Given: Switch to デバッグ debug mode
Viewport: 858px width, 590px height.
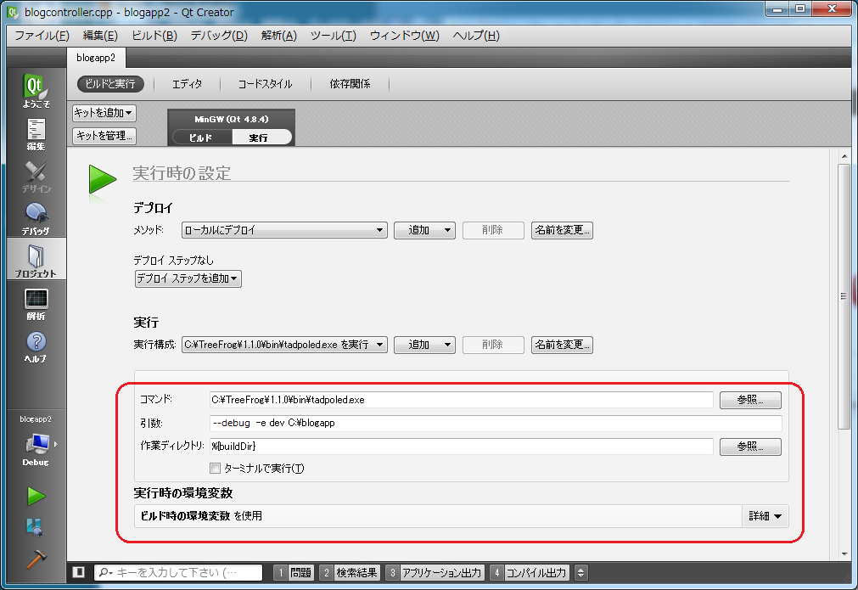Looking at the screenshot, I should click(x=36, y=218).
